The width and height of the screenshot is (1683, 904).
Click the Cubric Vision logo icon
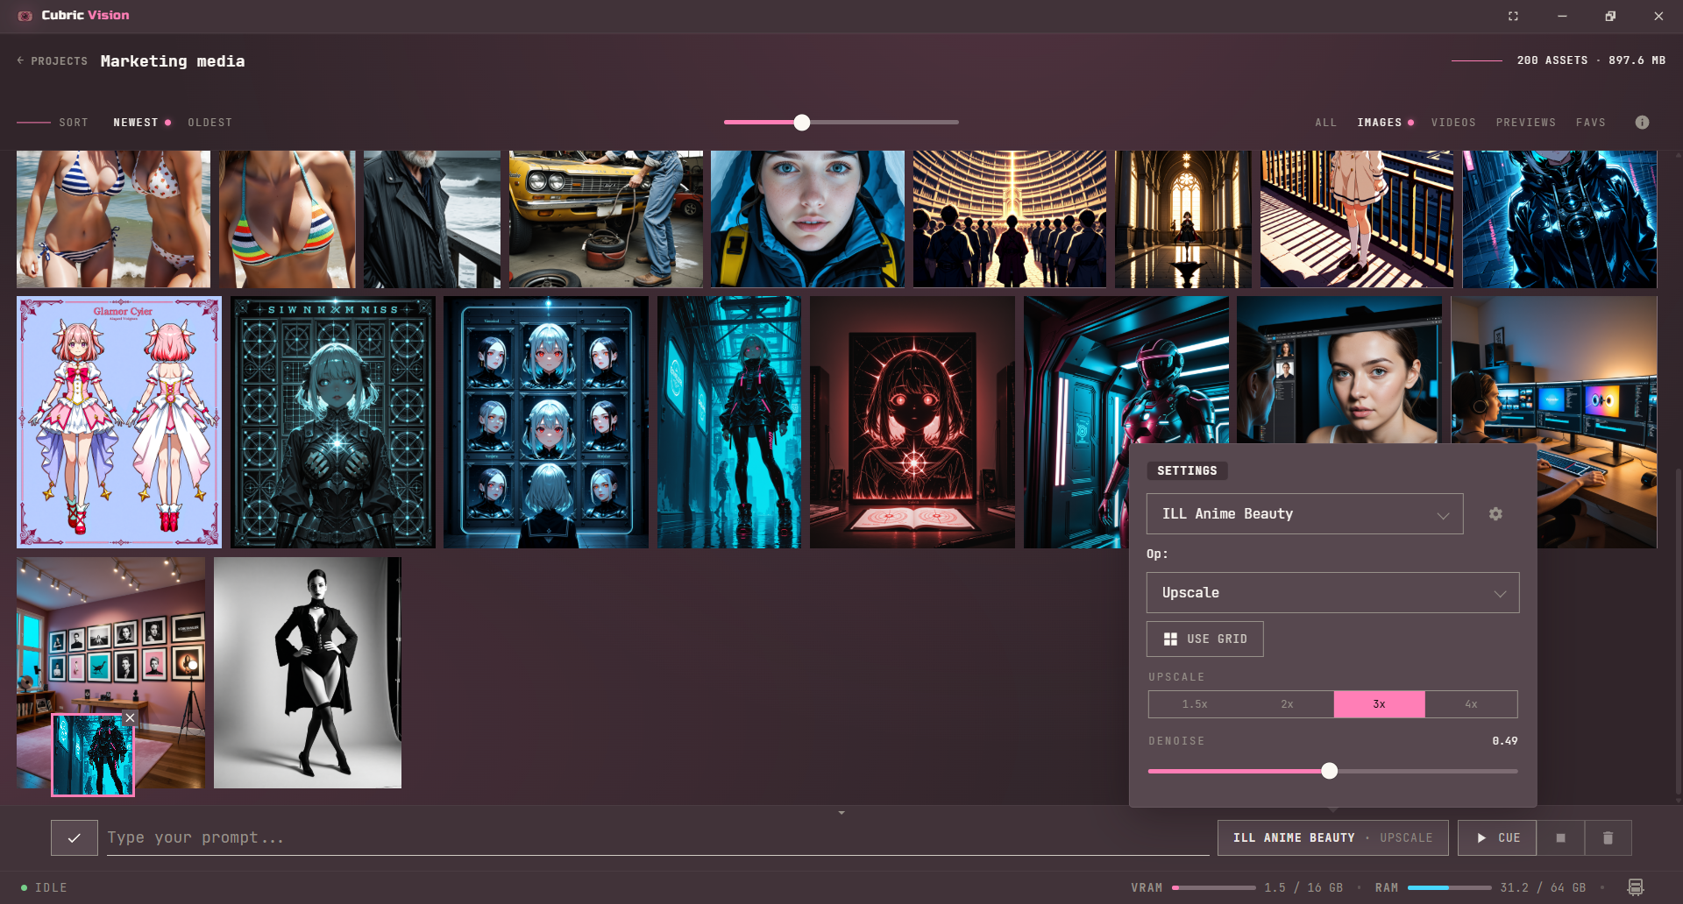[x=25, y=16]
